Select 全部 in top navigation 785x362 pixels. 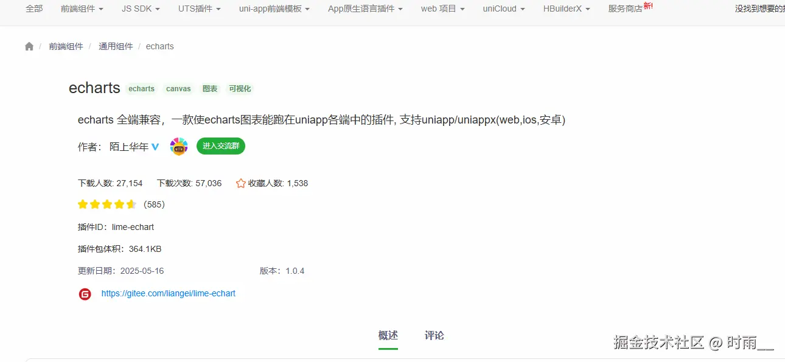pos(34,9)
